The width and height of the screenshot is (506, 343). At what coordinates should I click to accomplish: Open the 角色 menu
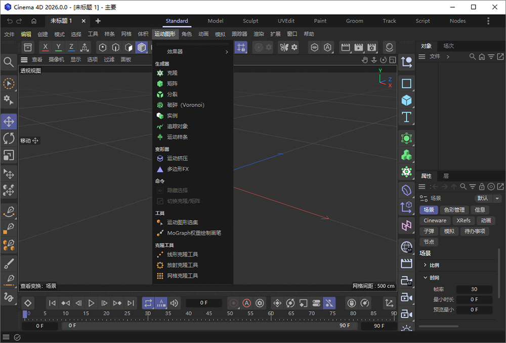(187, 34)
